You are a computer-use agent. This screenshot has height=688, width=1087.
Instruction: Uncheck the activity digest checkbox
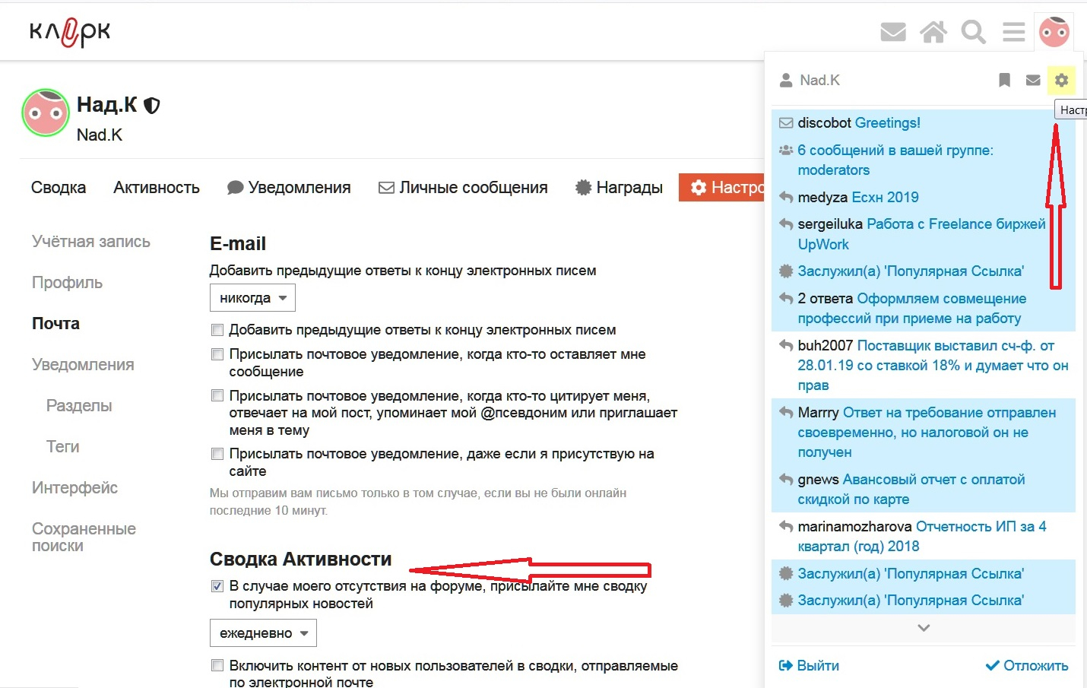pos(217,586)
